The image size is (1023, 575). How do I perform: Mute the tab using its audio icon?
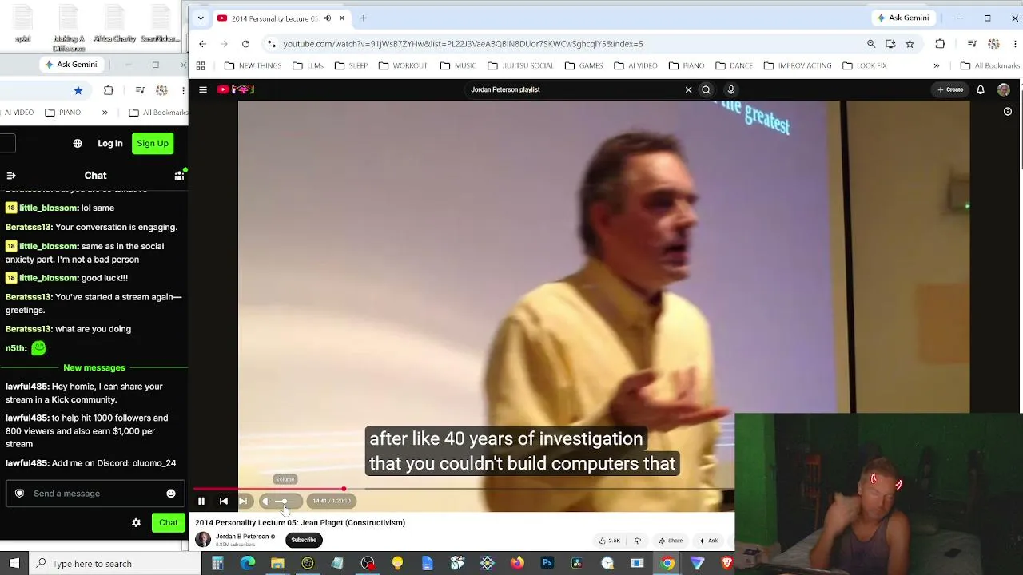(328, 18)
